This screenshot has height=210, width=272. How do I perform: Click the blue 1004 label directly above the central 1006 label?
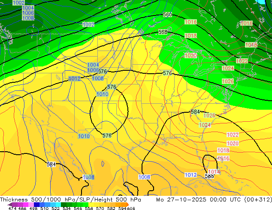[x=93, y=65]
